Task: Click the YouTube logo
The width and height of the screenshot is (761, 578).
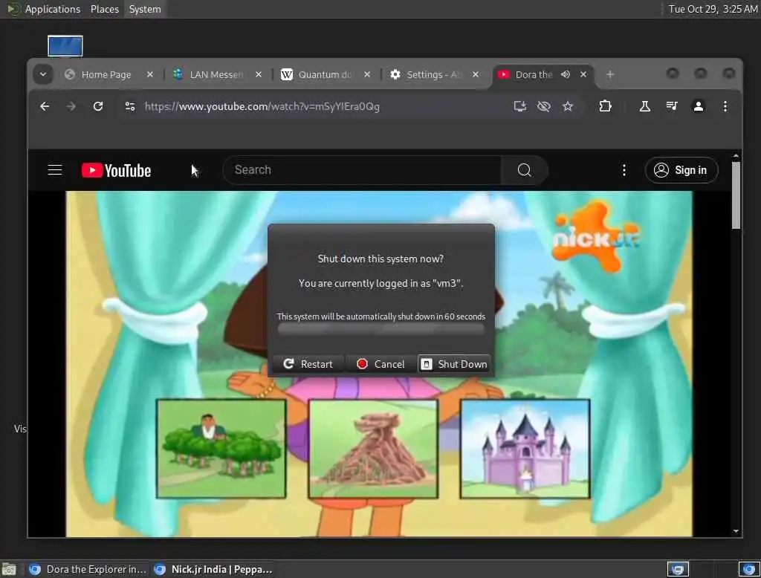Action: coord(117,170)
